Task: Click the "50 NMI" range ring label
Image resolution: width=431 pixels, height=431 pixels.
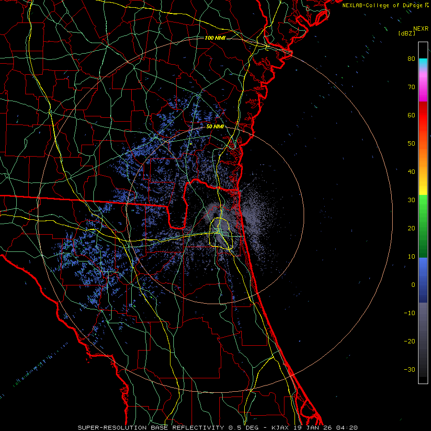Action: click(x=215, y=127)
